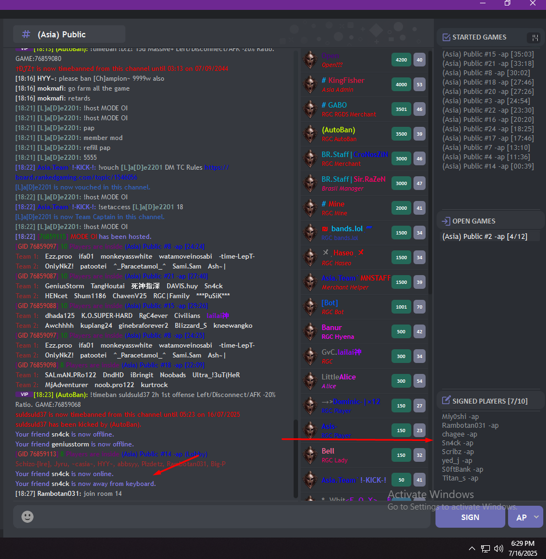Select started game (Asia) Public #7 -ap [13:10]

click(x=486, y=148)
